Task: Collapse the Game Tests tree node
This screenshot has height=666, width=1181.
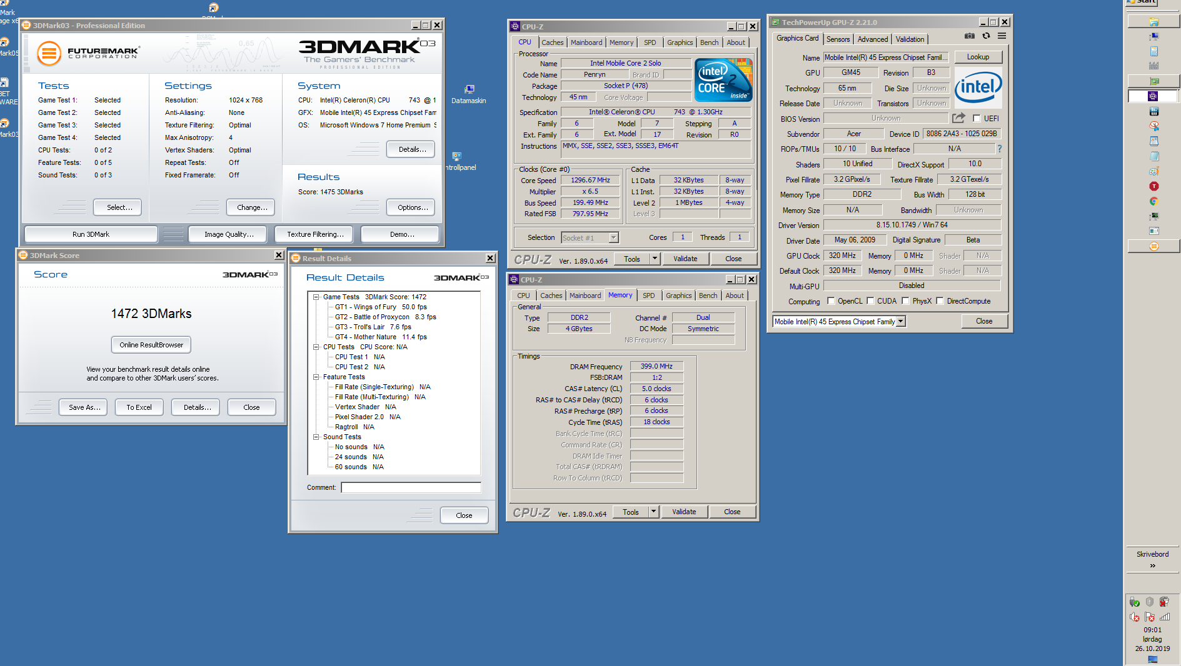Action: [x=316, y=297]
